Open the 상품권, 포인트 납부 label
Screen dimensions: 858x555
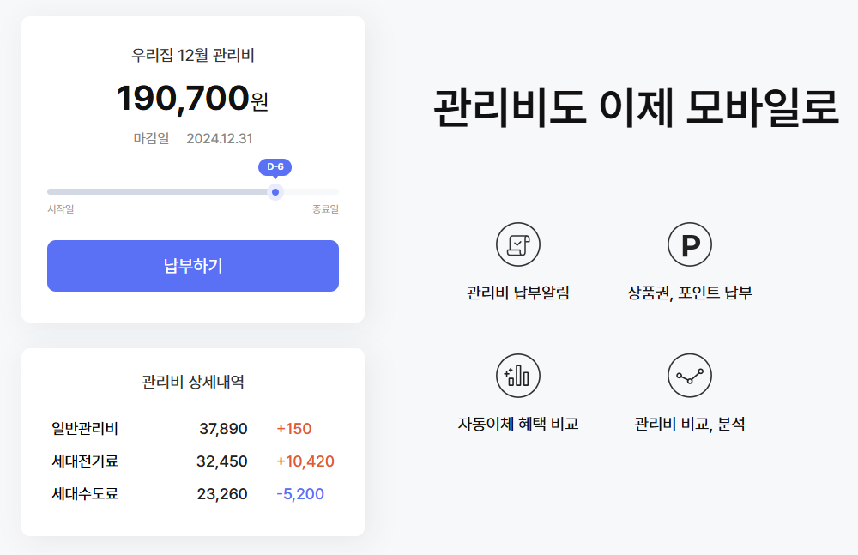coord(690,293)
